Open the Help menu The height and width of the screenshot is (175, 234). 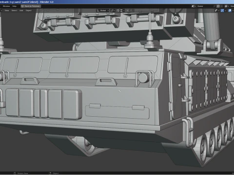[x=14, y=6]
